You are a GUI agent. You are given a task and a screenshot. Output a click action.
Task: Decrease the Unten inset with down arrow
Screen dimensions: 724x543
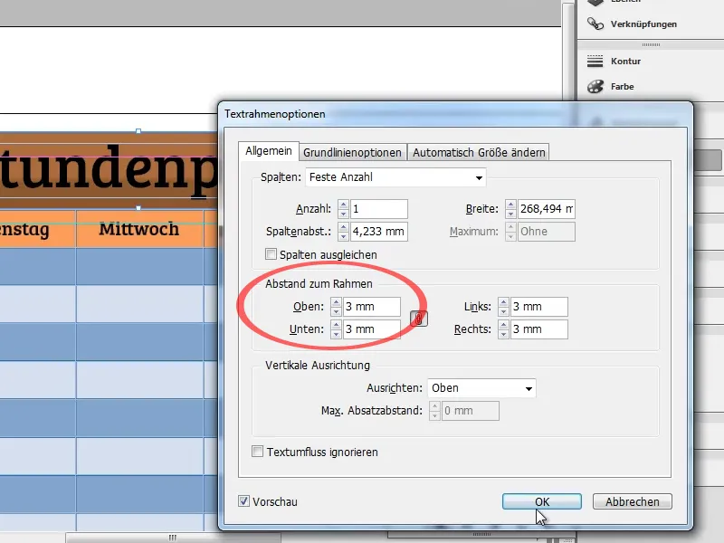coord(336,334)
